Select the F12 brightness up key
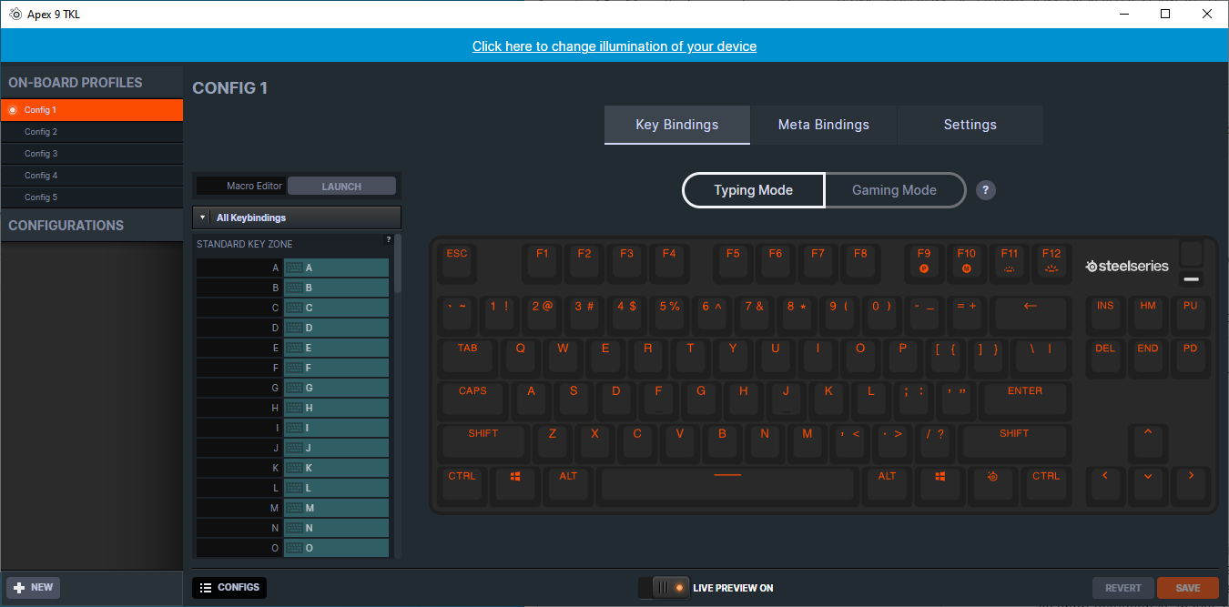This screenshot has height=607, width=1229. 1051,260
